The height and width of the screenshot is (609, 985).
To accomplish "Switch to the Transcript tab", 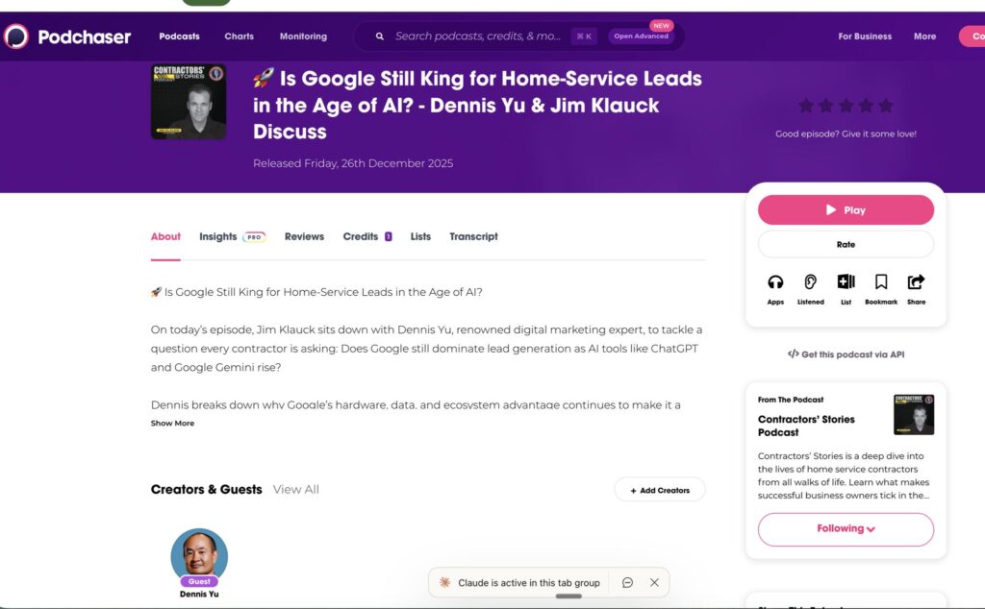I will pyautogui.click(x=473, y=236).
